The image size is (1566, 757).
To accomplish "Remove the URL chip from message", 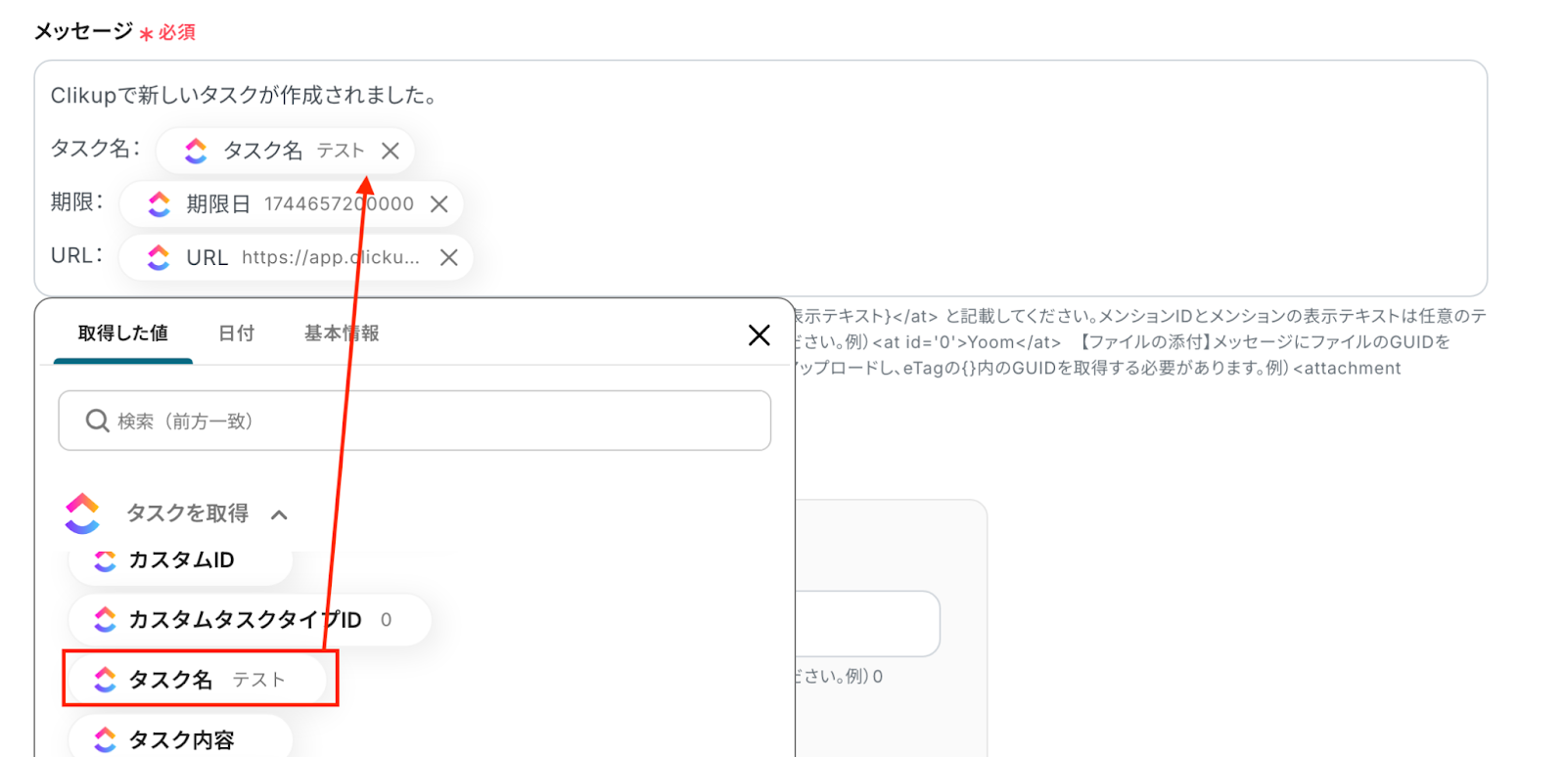I will tap(449, 257).
